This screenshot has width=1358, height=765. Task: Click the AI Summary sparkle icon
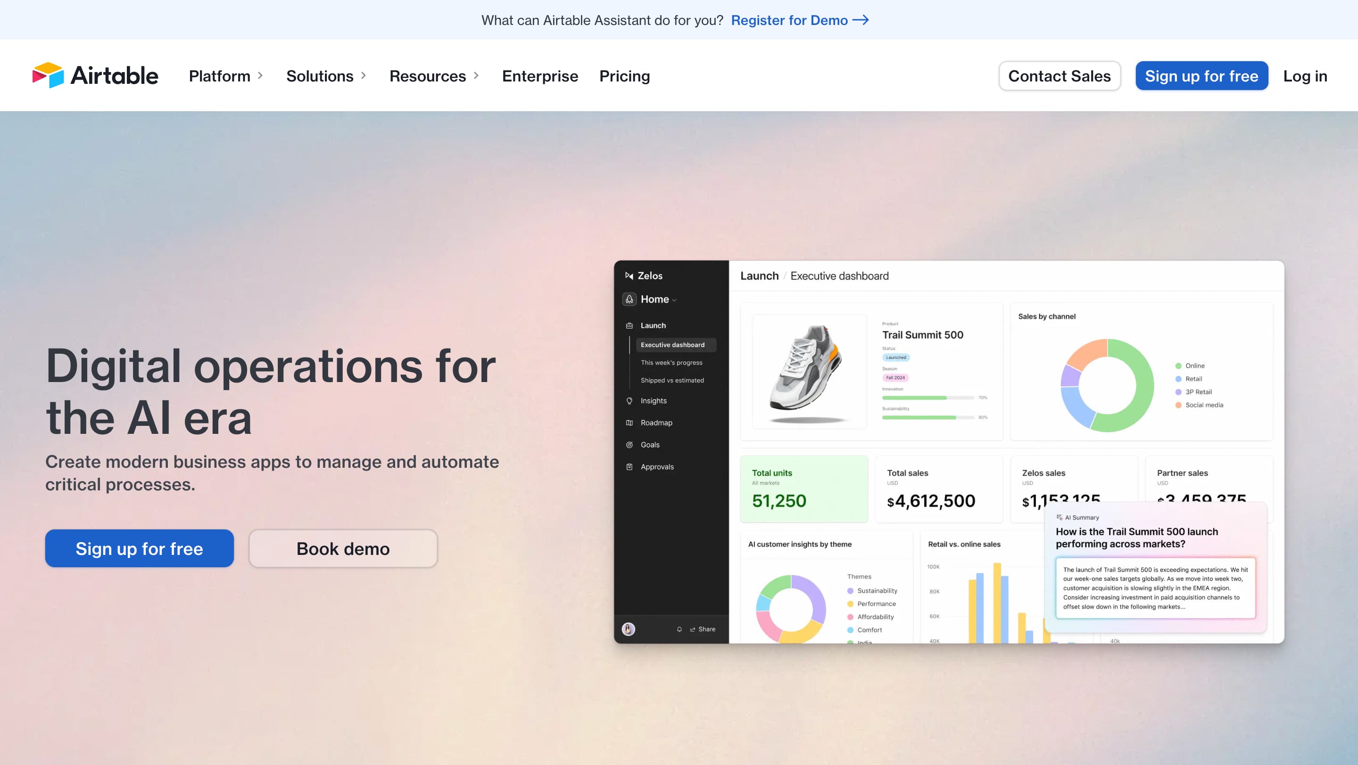pyautogui.click(x=1060, y=518)
